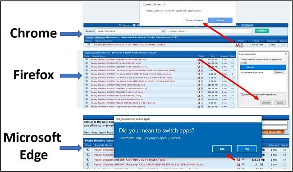Click the info icon of Firefox's first S05E06 x265-MiNX row
Image resolution: width=293 pixels, height=172 pixels.
point(87,59)
